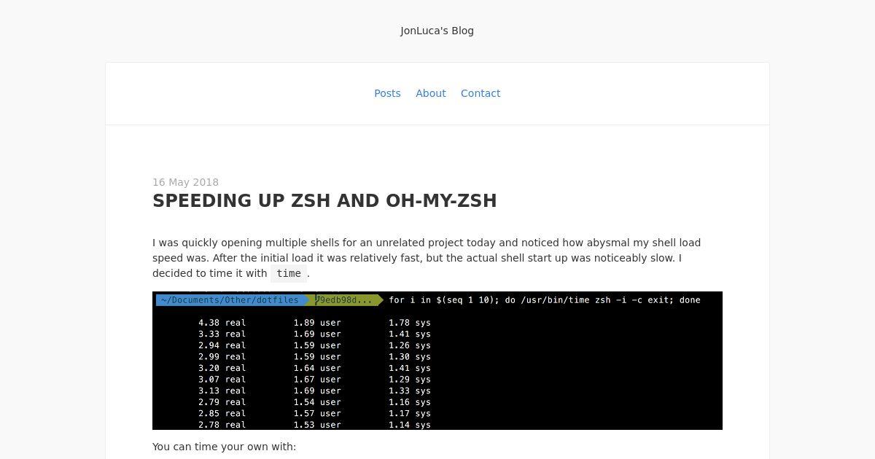The image size is (875, 459).
Task: Open the JonLuca's Blog site title
Action: [437, 31]
